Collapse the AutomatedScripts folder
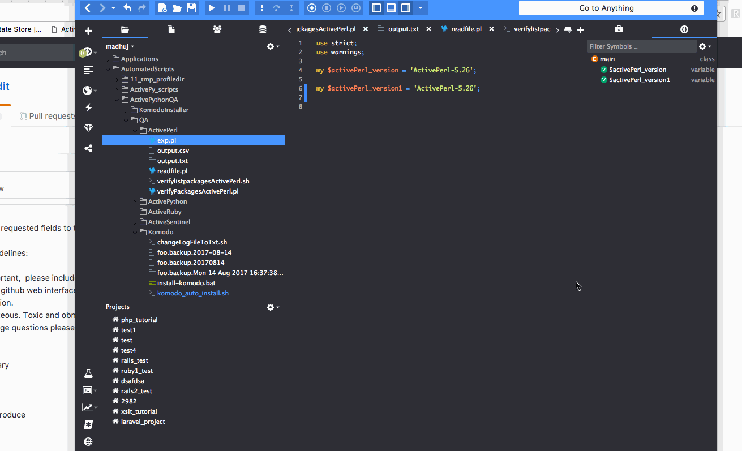 pos(108,69)
